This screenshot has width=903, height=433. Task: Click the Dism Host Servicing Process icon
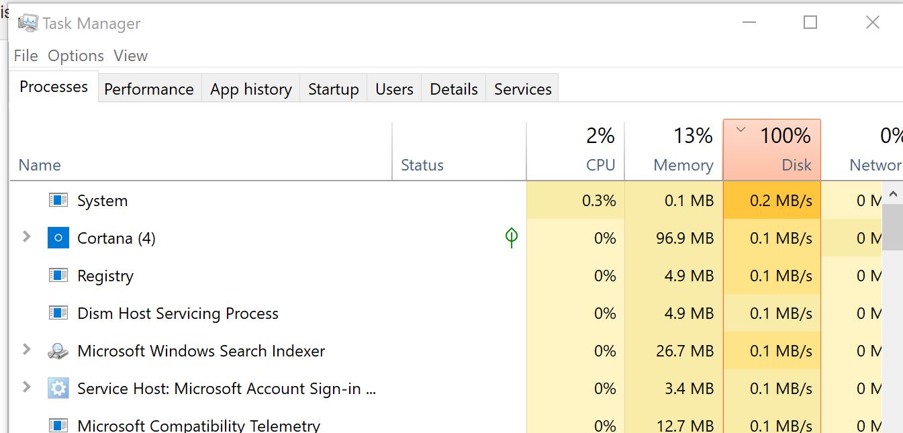pos(58,313)
